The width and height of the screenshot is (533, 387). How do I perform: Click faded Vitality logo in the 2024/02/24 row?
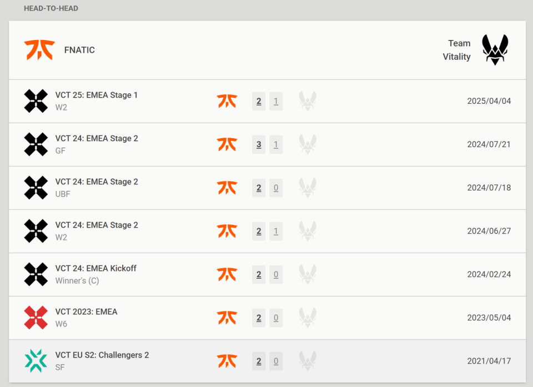308,274
